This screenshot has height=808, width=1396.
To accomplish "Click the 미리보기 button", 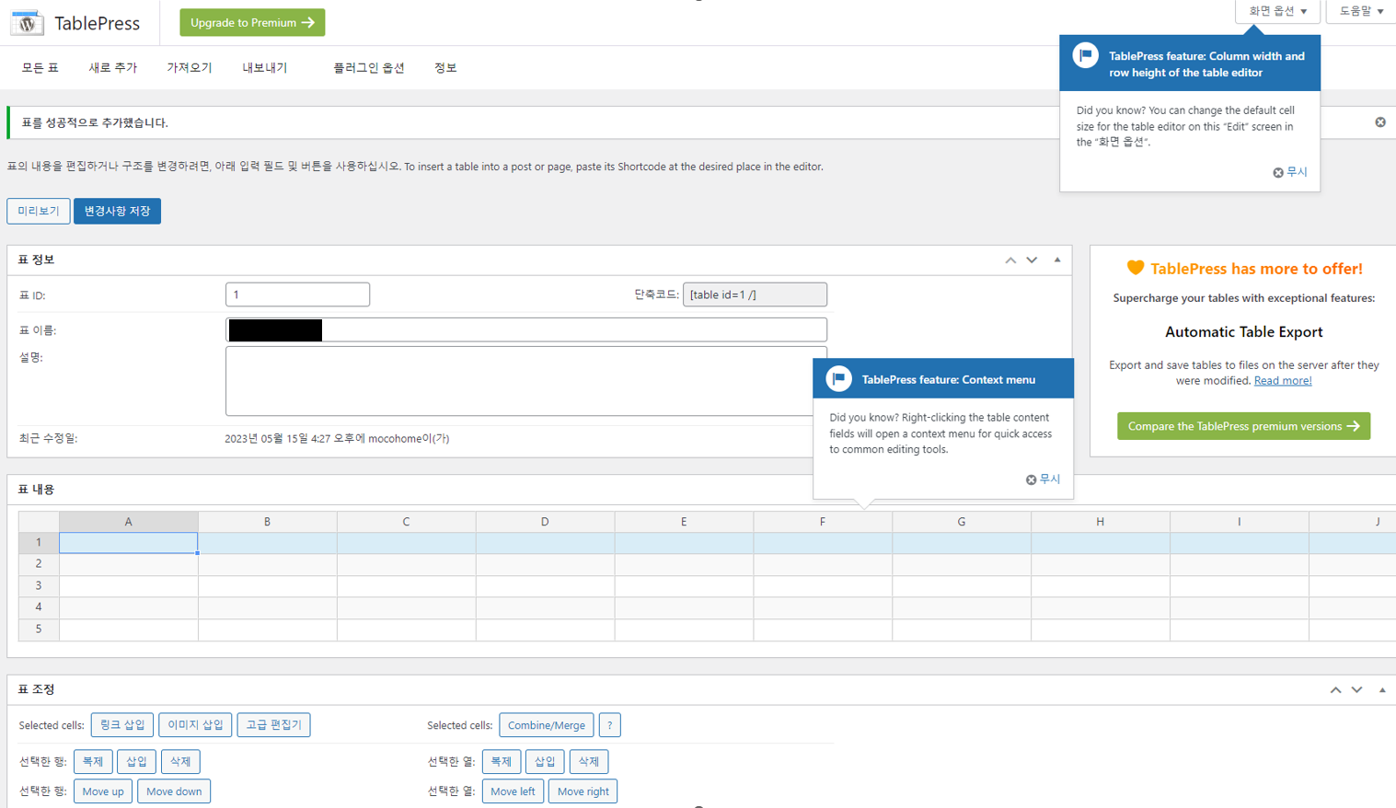I will click(x=39, y=211).
